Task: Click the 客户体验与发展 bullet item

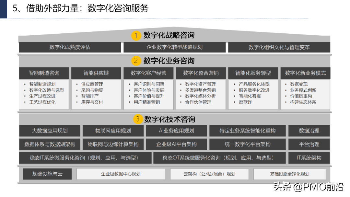Action: 149,90
